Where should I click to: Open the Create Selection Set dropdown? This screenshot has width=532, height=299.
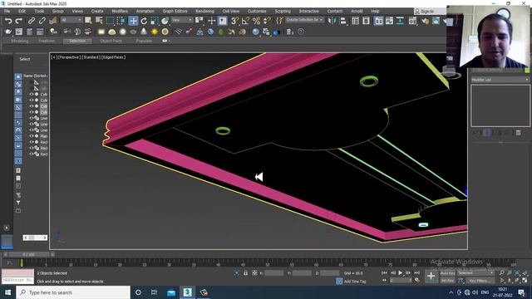tap(304, 20)
